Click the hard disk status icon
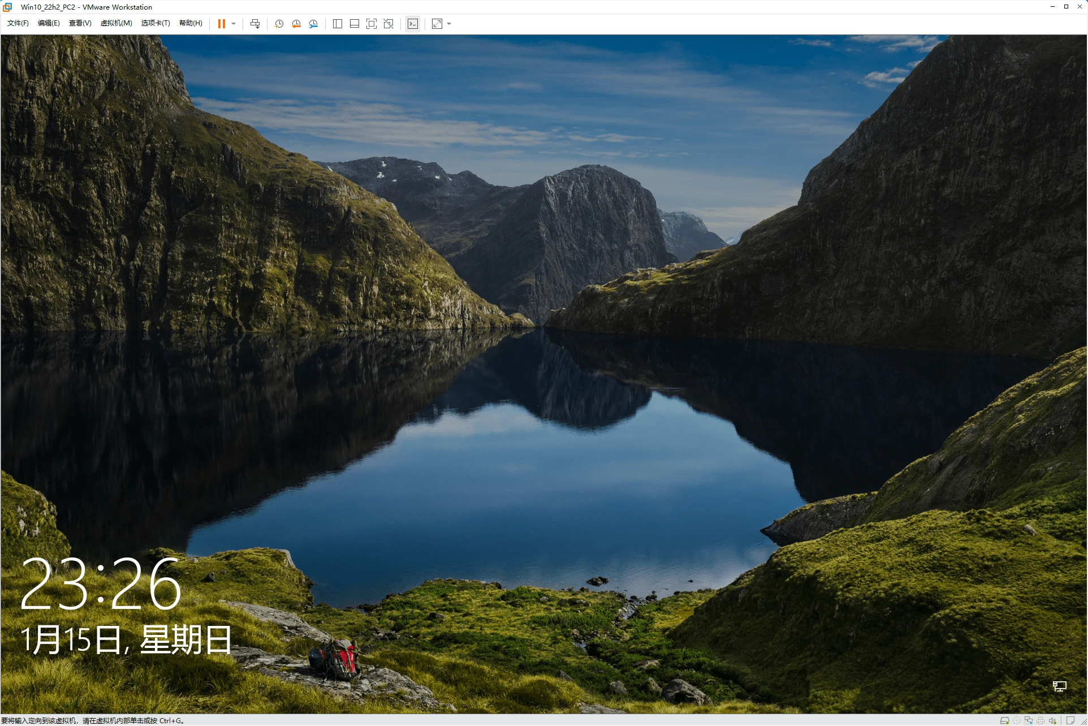Image resolution: width=1088 pixels, height=726 pixels. 1004,720
